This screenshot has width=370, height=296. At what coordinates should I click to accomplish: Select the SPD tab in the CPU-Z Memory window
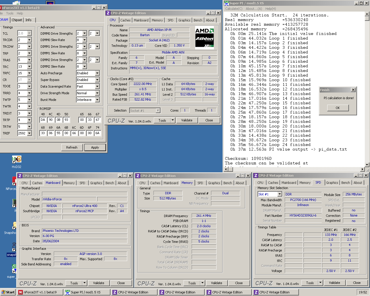click(200, 183)
